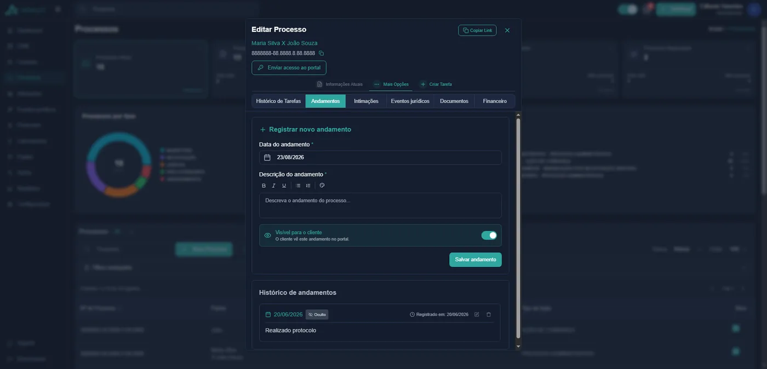Open Mais Opções section
This screenshot has width=767, height=369.
[391, 84]
